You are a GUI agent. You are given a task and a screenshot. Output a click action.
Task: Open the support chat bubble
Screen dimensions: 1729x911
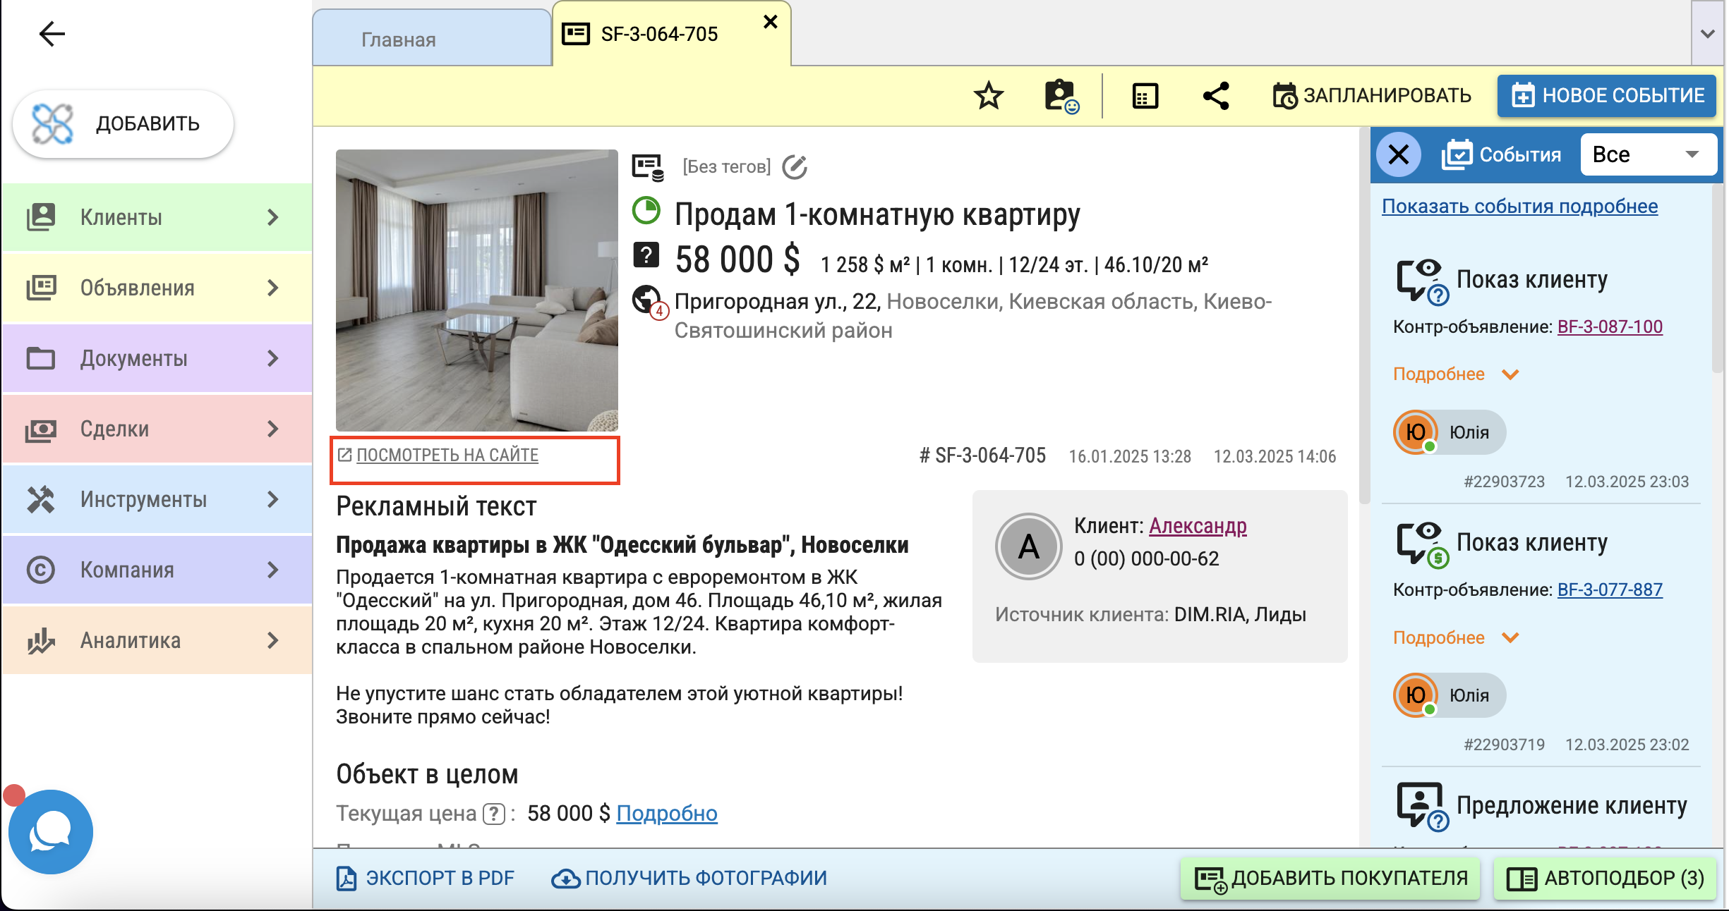(x=51, y=832)
